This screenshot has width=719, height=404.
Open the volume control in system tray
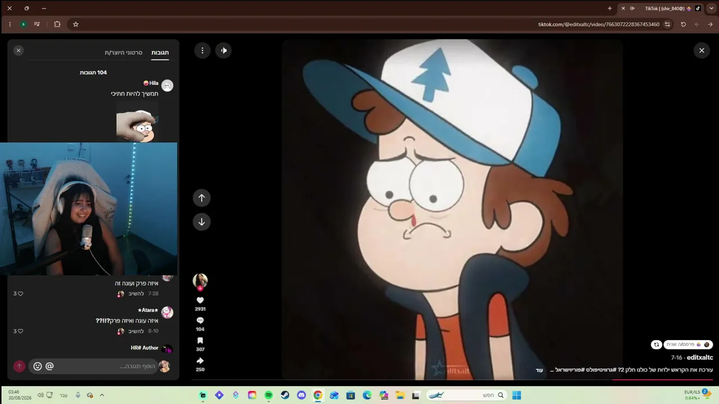pyautogui.click(x=40, y=395)
